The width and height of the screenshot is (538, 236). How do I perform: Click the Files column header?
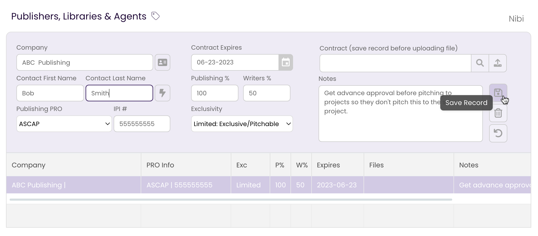point(409,165)
